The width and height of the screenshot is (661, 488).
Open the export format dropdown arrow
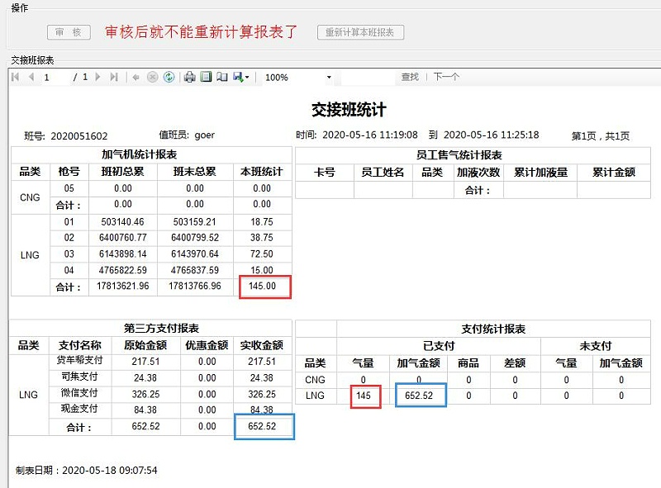pyautogui.click(x=248, y=77)
